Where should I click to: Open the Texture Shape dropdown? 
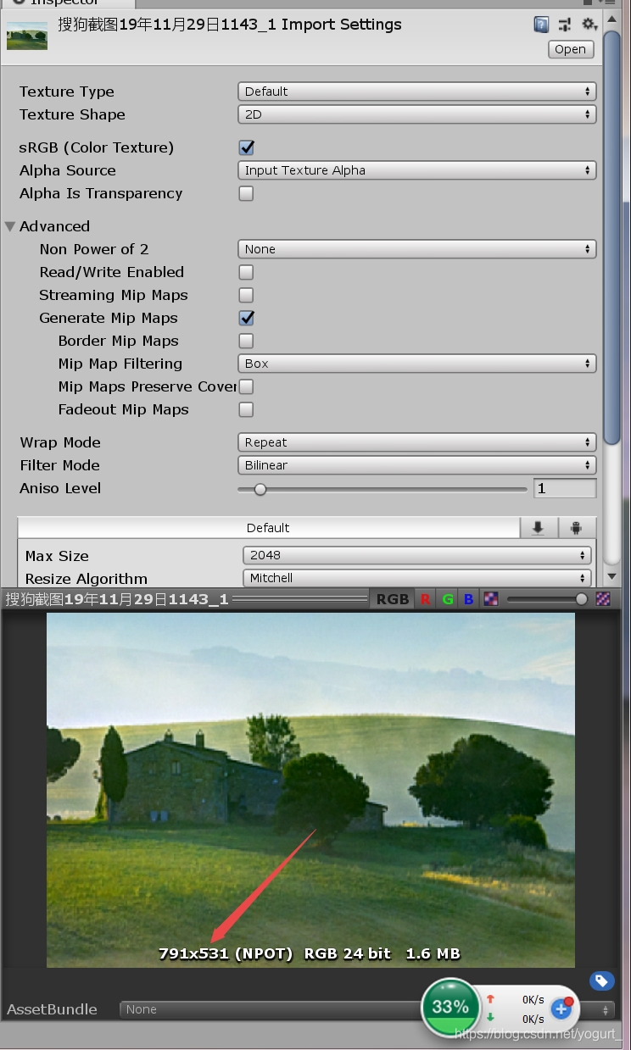click(416, 114)
